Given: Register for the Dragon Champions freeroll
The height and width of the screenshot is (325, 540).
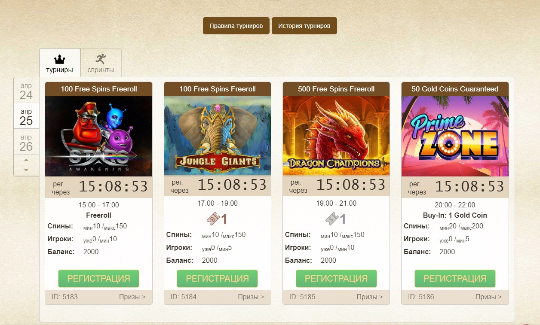Looking at the screenshot, I should (336, 279).
